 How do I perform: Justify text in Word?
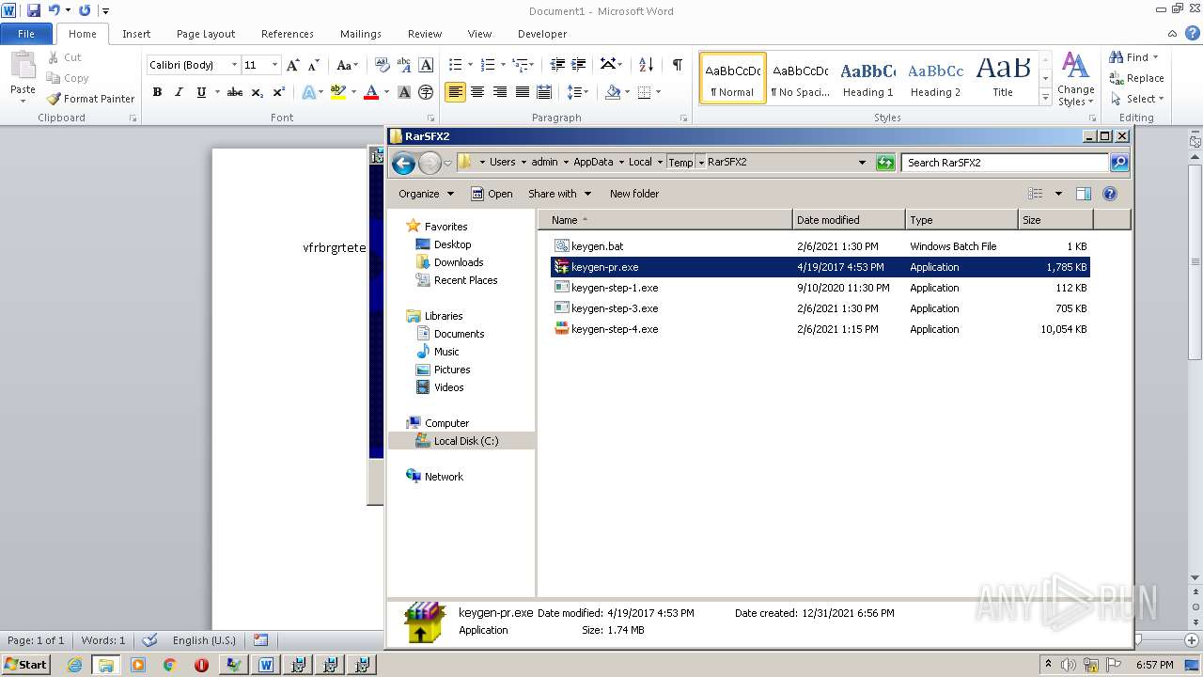coord(523,92)
